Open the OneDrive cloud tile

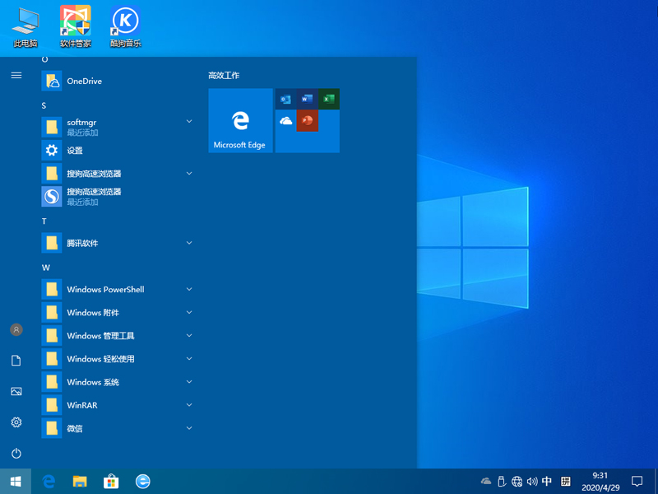(x=285, y=121)
